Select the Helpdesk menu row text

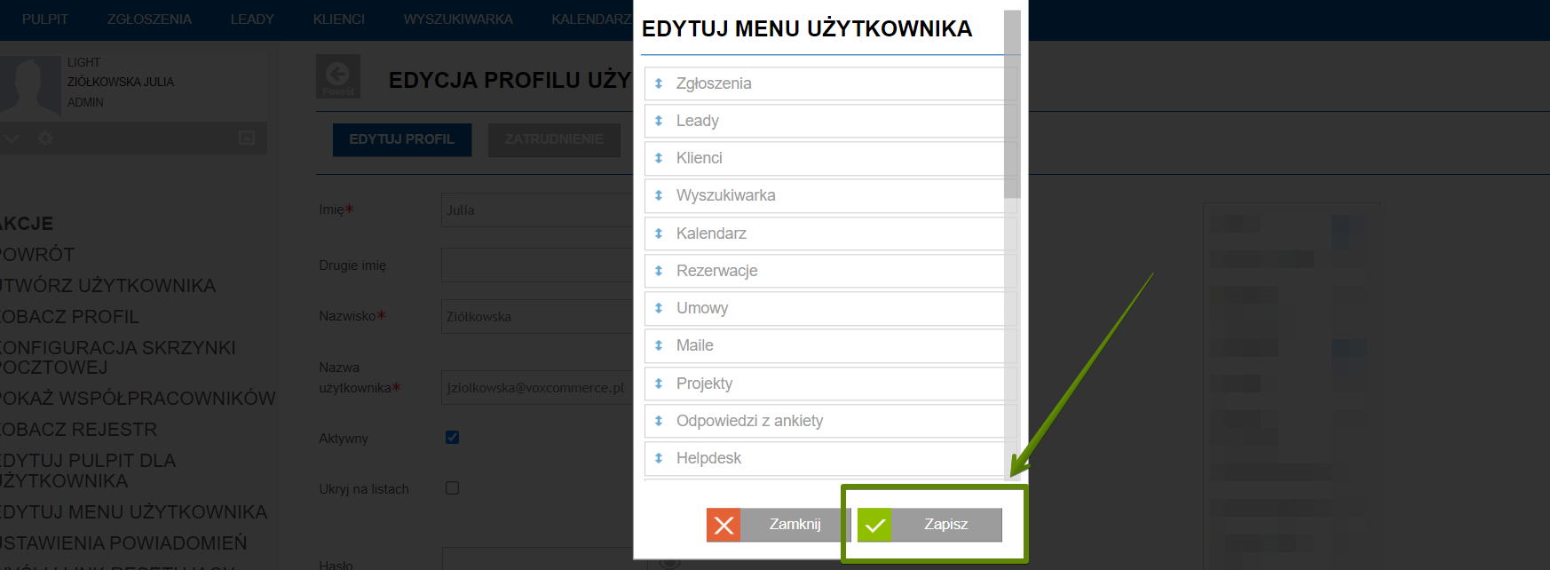click(708, 458)
